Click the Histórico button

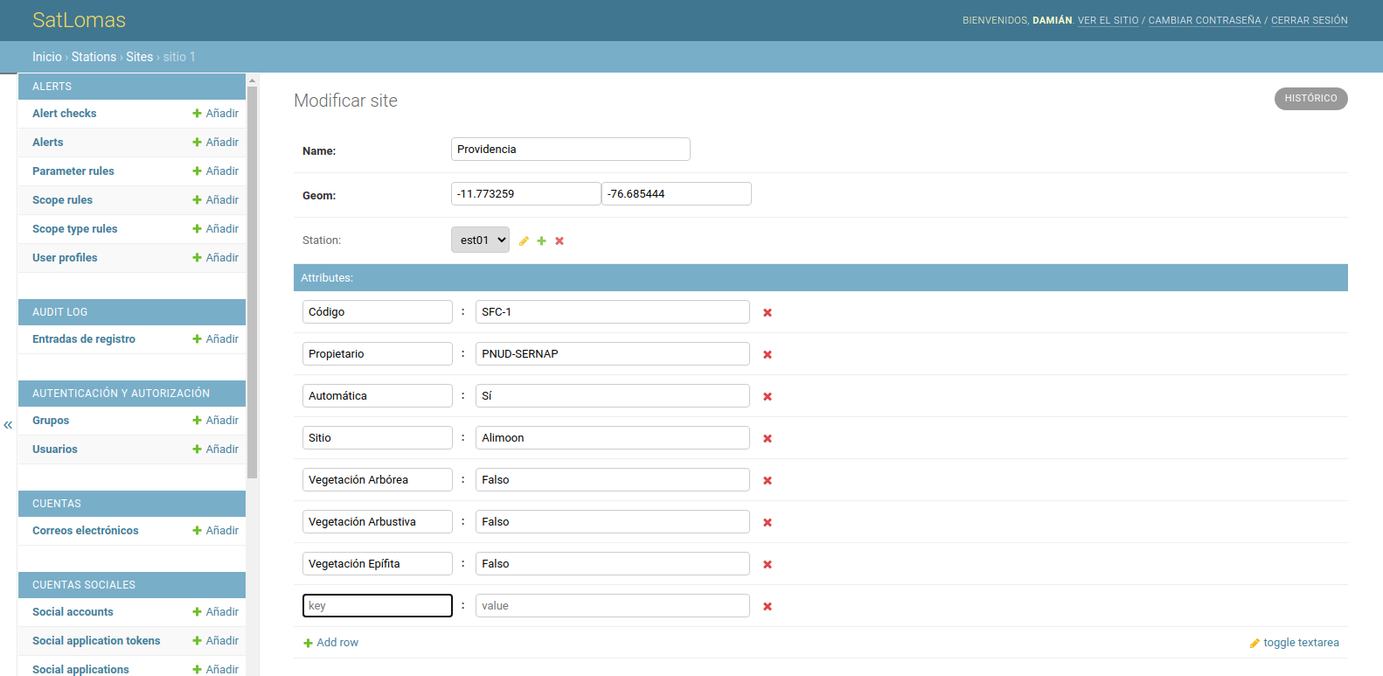click(1310, 99)
